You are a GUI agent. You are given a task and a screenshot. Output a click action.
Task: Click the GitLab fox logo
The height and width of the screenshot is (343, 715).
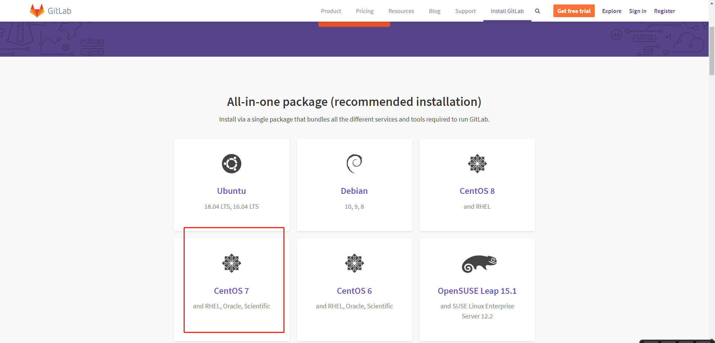pos(37,11)
